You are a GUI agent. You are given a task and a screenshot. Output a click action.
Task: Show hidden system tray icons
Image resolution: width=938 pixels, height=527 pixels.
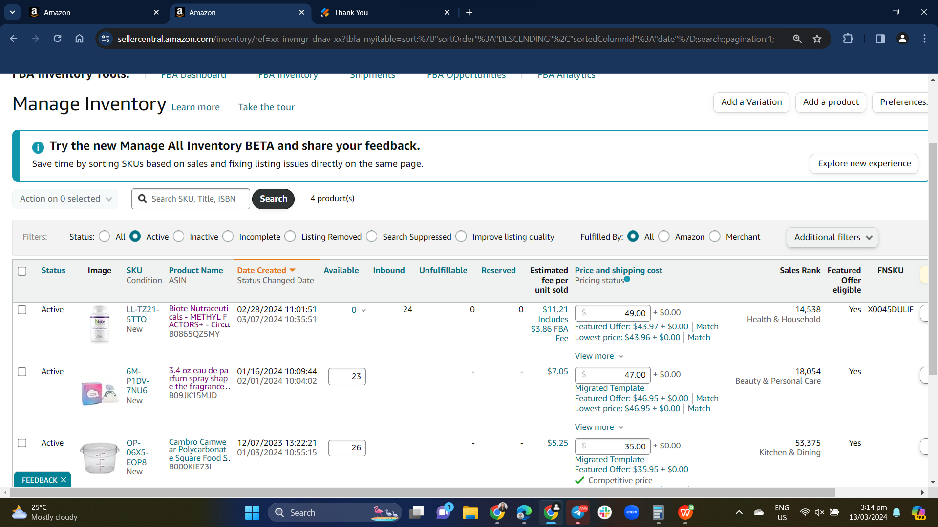[739, 512]
